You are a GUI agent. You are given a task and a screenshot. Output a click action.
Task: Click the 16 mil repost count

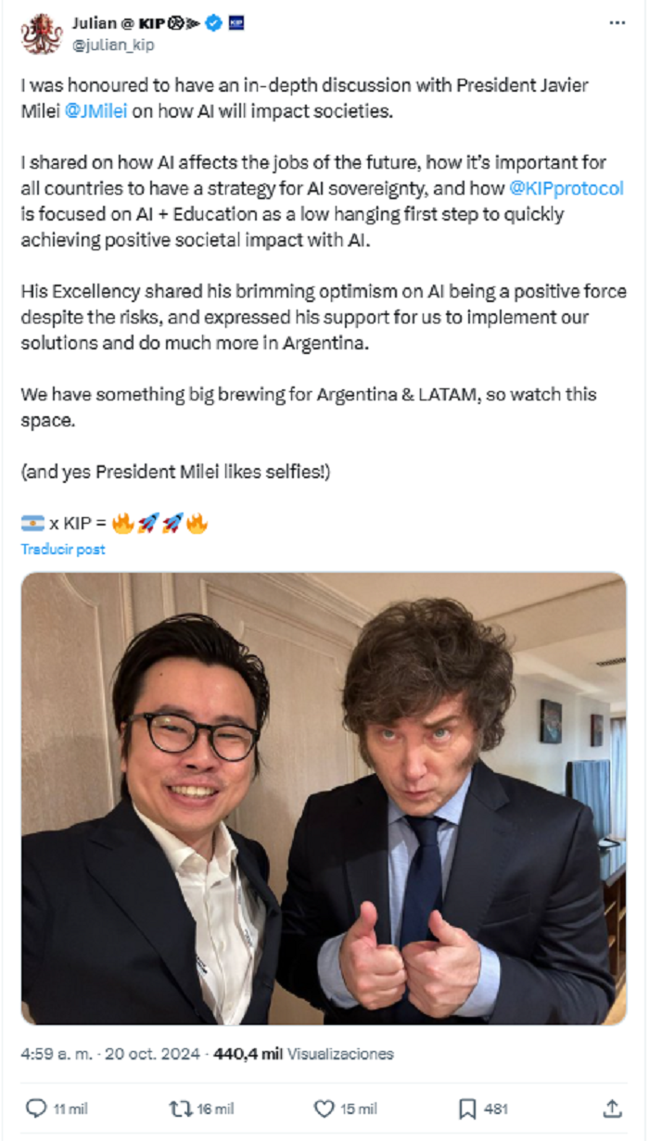tap(215, 1109)
